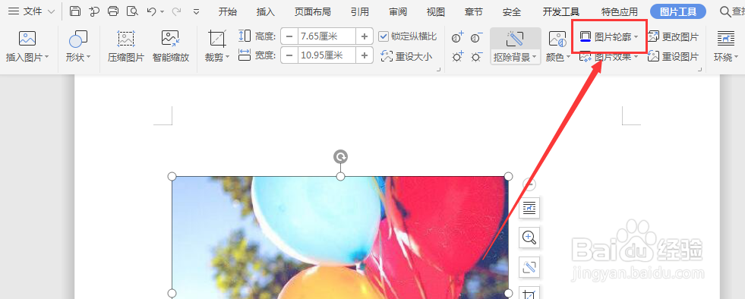Open the File (文件) menu dropdown
Screen dimensions: 745x299
[31, 11]
